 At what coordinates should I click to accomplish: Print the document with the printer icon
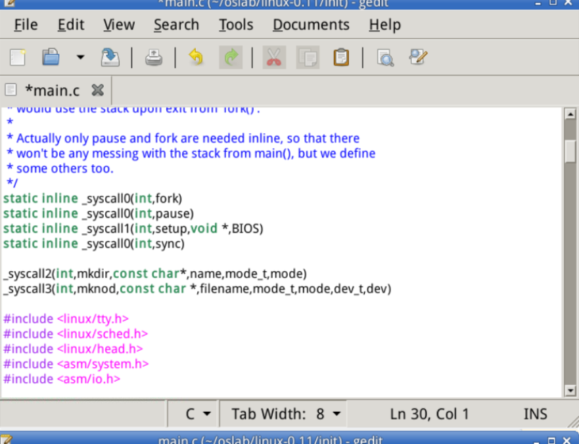pyautogui.click(x=154, y=58)
